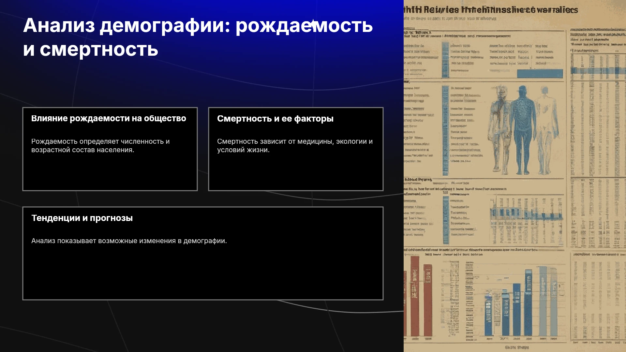This screenshot has width=626, height=352.
Task: Select the paragraph about medicine and ecology
Action: tap(295, 146)
